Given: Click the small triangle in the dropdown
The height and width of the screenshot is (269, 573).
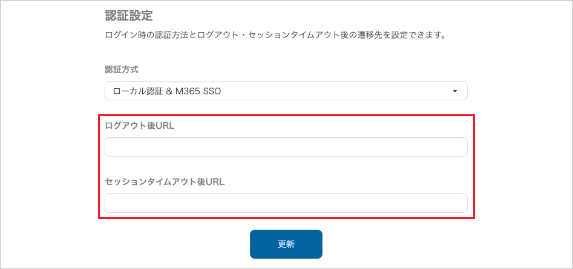Looking at the screenshot, I should (x=454, y=91).
